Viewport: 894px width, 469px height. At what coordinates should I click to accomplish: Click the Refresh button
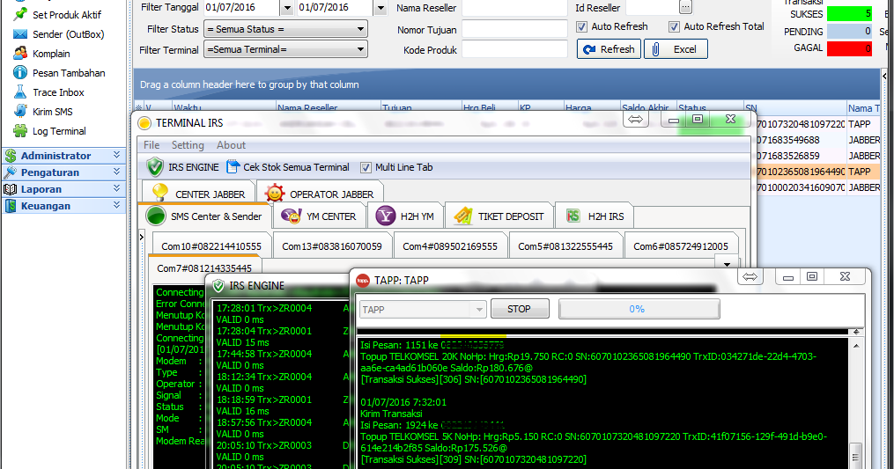click(609, 49)
